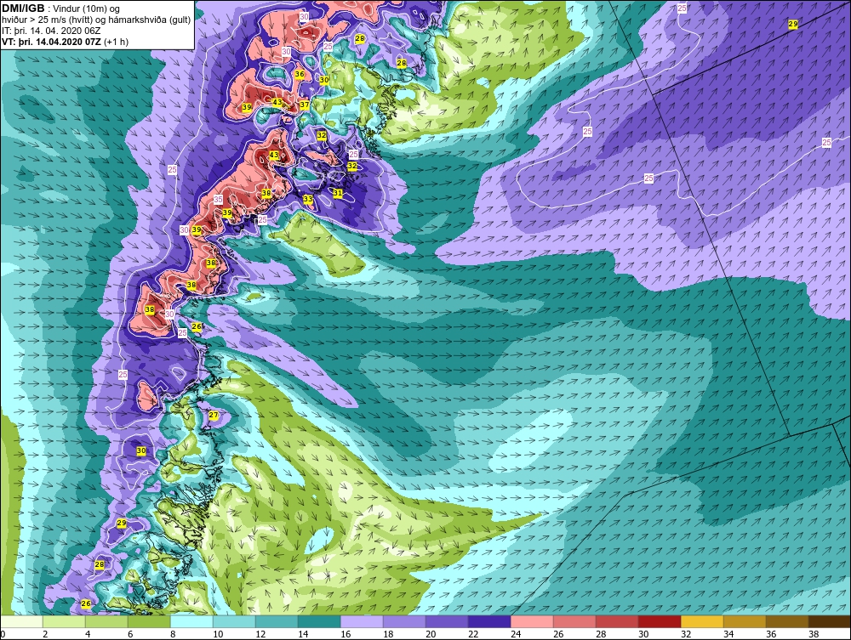851x640 pixels.
Task: Pick the darkest brown swatch above 38
Action: pos(829,621)
